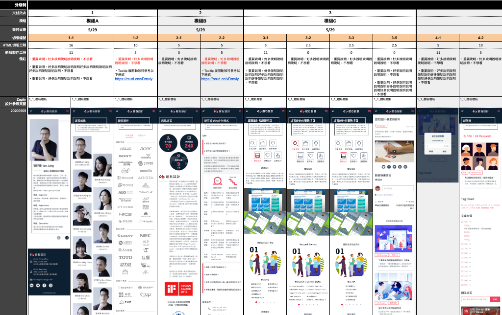Click red magnifier icon in column 3-2 mockup

coord(295,143)
